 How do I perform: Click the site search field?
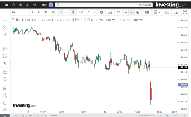104,5
